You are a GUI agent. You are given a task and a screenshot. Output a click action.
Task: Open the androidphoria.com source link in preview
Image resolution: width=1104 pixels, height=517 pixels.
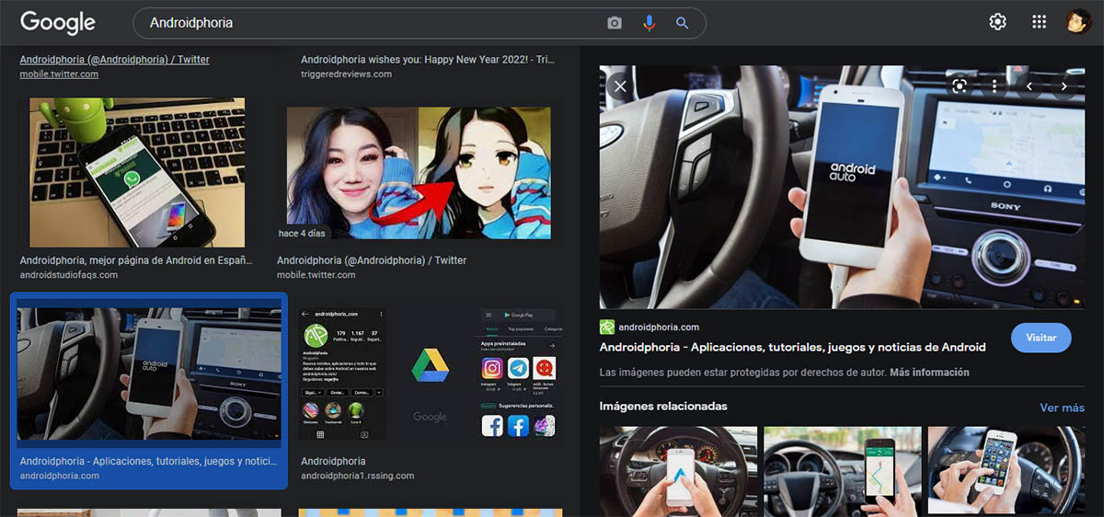pos(658,327)
